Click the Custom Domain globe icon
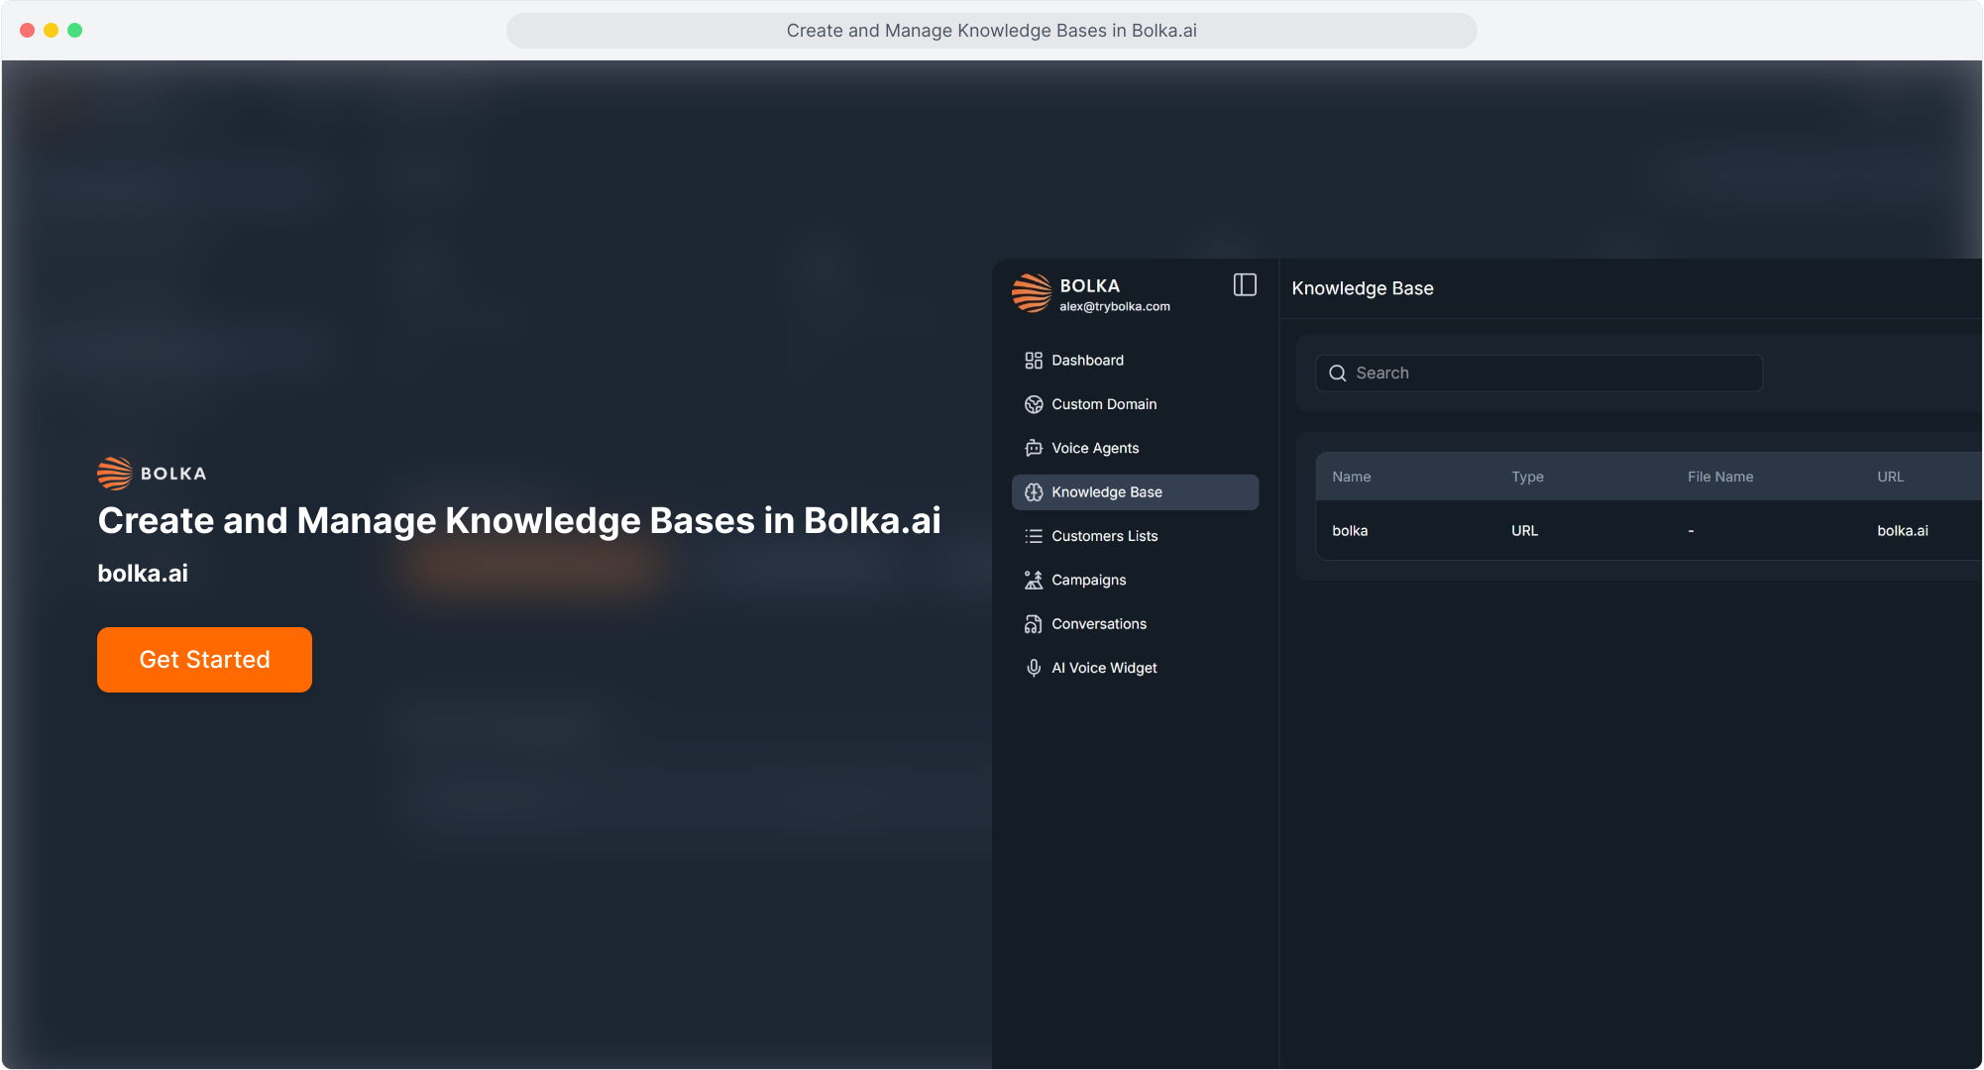 [x=1034, y=404]
